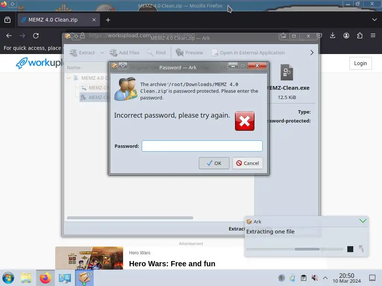Screen dimensions: 382x286
Task: Open clipboard tray icon
Action: 304,278
